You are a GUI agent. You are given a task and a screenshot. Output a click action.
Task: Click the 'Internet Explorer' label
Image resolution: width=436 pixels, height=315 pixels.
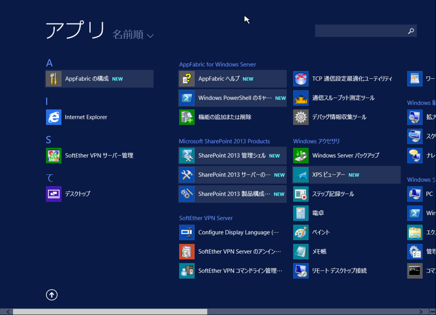(86, 117)
